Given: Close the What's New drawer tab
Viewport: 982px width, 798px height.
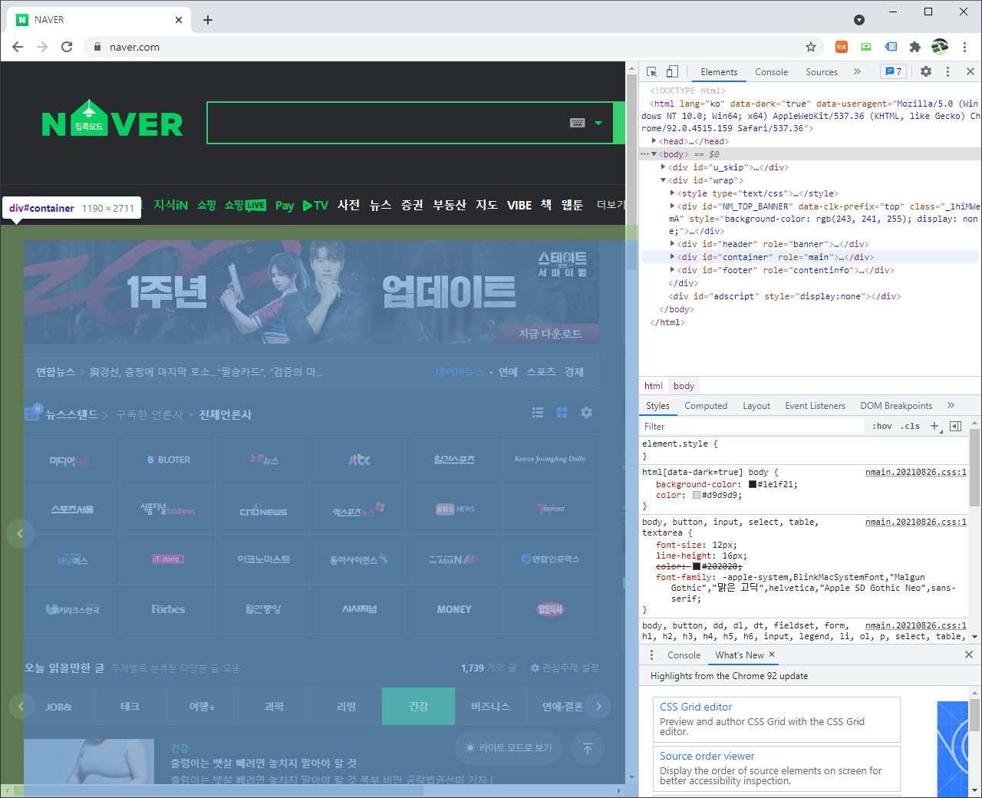Looking at the screenshot, I should point(772,655).
